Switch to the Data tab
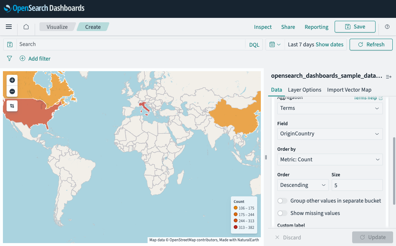 [277, 90]
